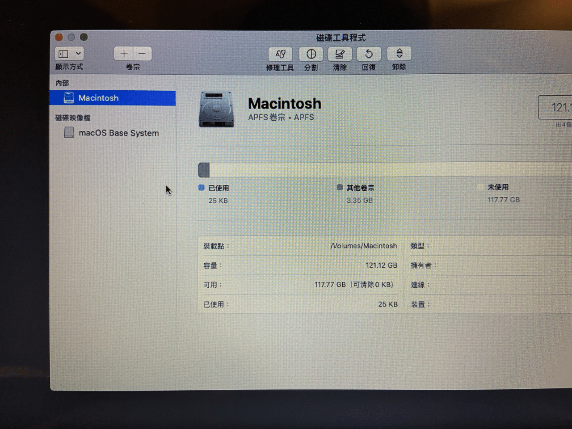Click the 磁碟映像檔 sidebar section header
Screen dimensions: 572x429
tap(72, 118)
